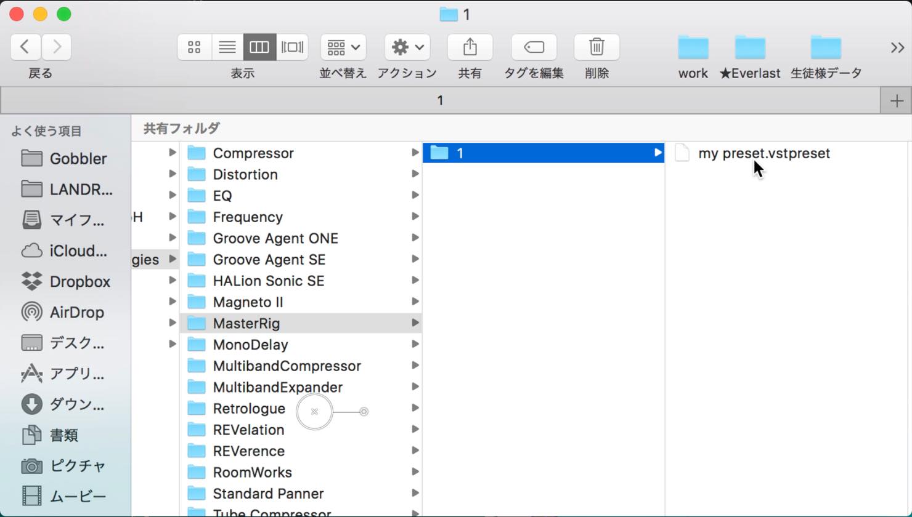Select the HALion Sonic SE folder
The height and width of the screenshot is (517, 912).
[x=301, y=281]
